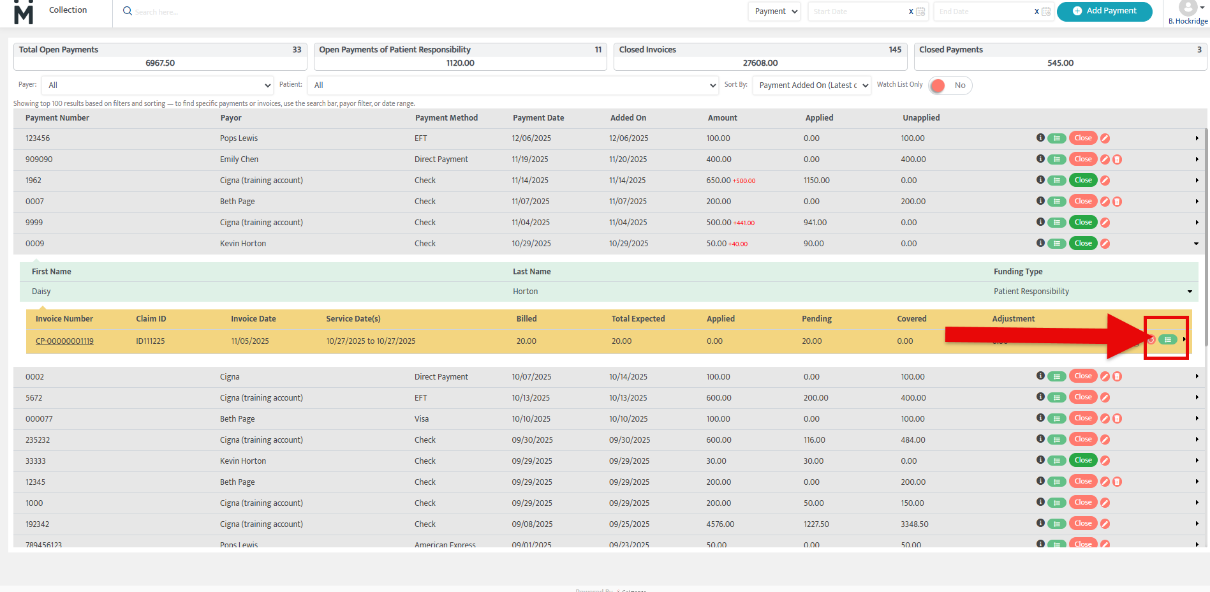
Task: Click the Add Payment button
Action: pos(1104,11)
